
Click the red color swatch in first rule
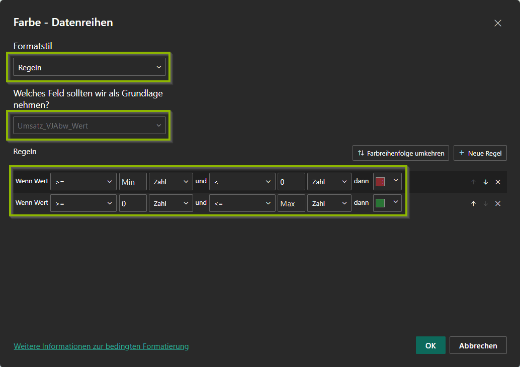click(x=380, y=182)
